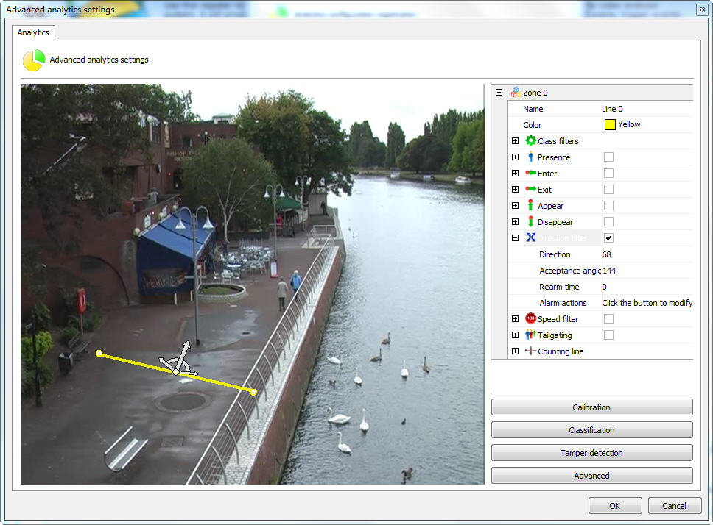Viewport: 713px width, 525px height.
Task: Open the Calibration settings
Action: 591,407
